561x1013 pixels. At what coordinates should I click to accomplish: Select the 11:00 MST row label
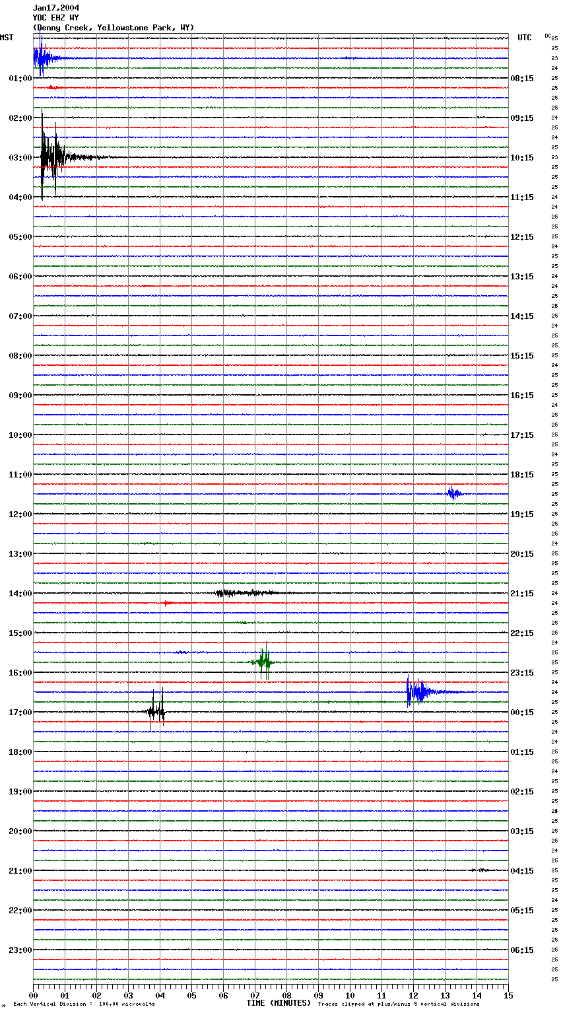pos(20,475)
